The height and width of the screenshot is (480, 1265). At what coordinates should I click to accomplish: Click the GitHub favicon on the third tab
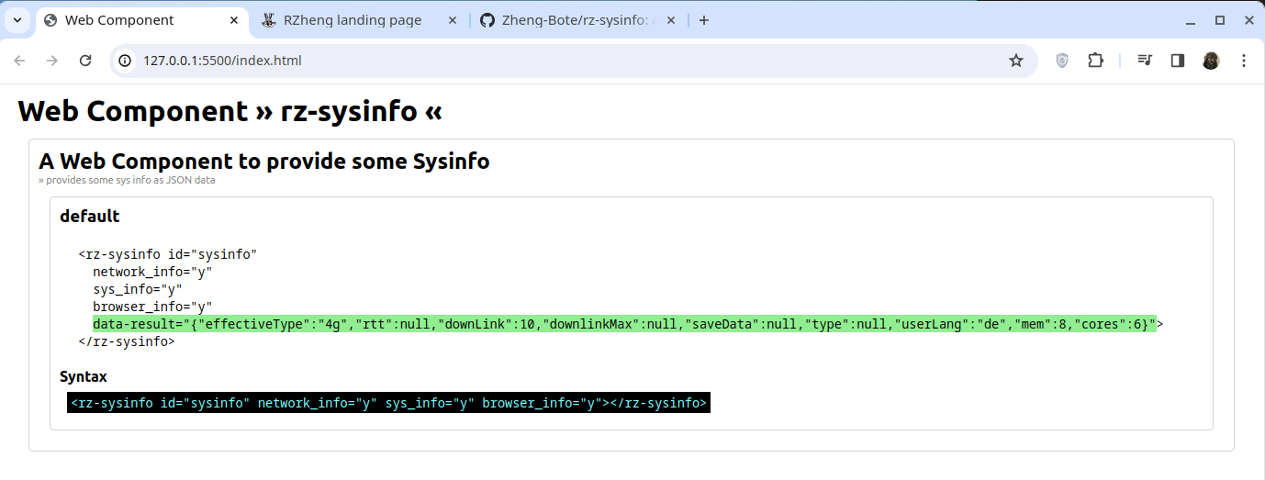(487, 20)
